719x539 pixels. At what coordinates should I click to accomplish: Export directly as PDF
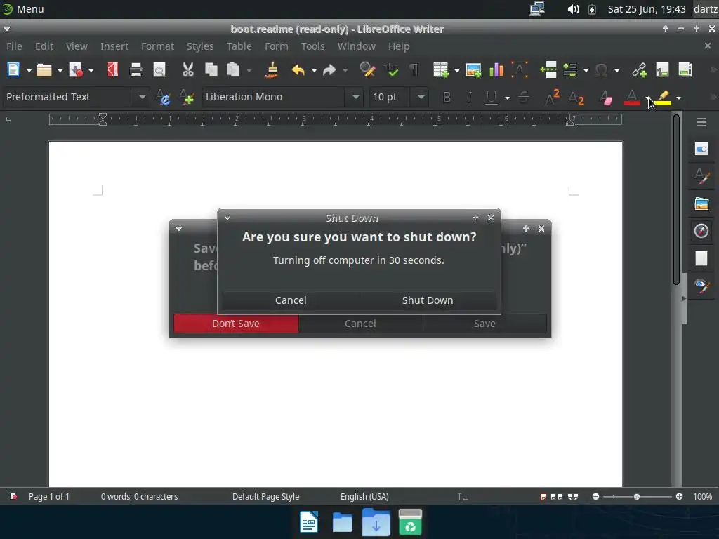point(113,70)
